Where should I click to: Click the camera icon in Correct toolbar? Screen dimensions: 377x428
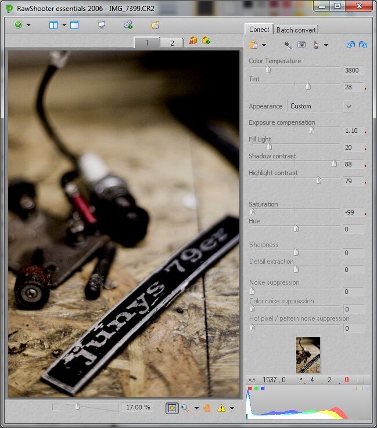point(301,45)
